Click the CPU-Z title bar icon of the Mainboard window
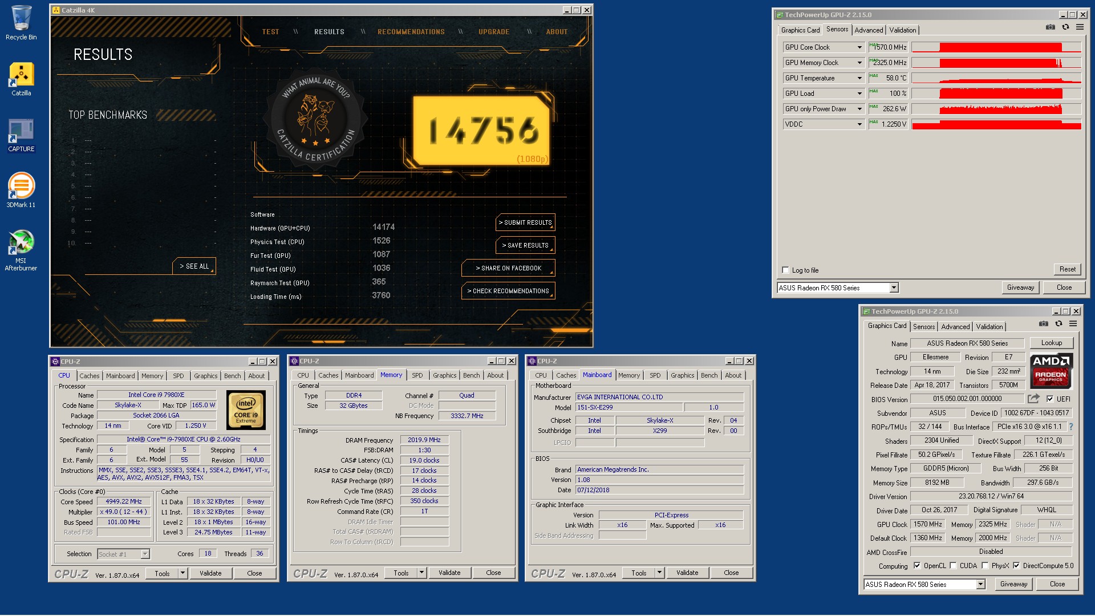The image size is (1095, 616). (x=532, y=361)
